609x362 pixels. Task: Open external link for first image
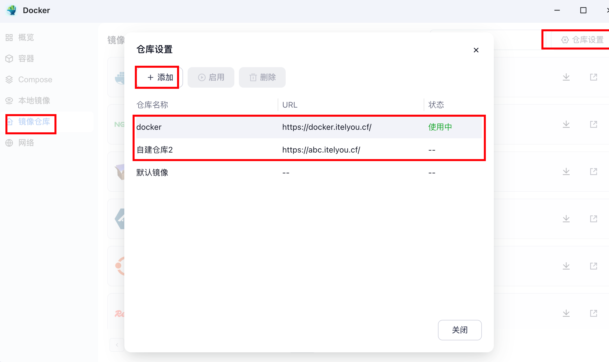[594, 77]
